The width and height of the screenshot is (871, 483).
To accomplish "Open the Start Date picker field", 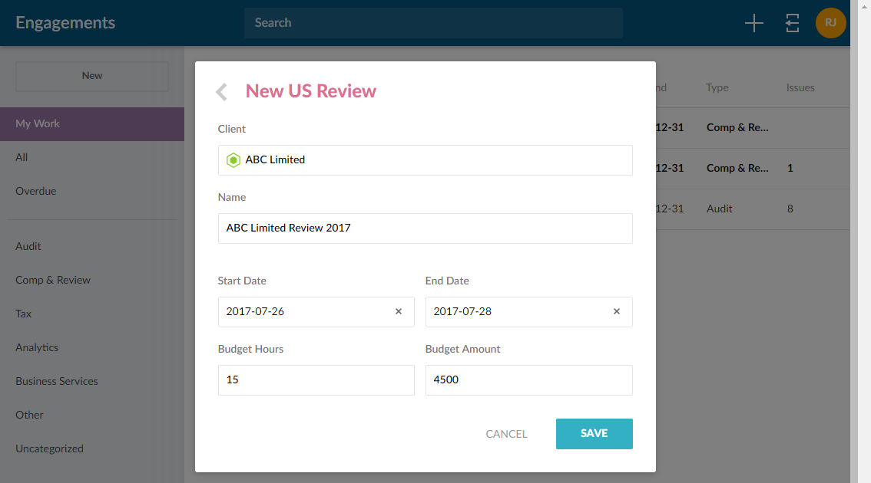I will point(307,312).
